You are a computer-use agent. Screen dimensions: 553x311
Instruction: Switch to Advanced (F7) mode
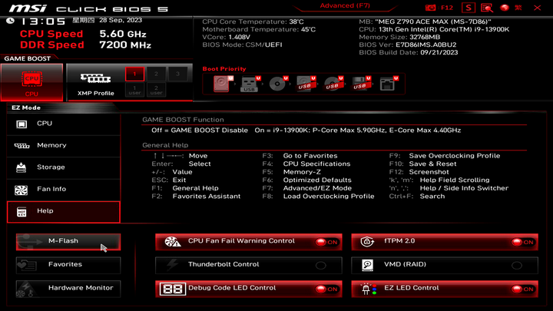tap(345, 5)
